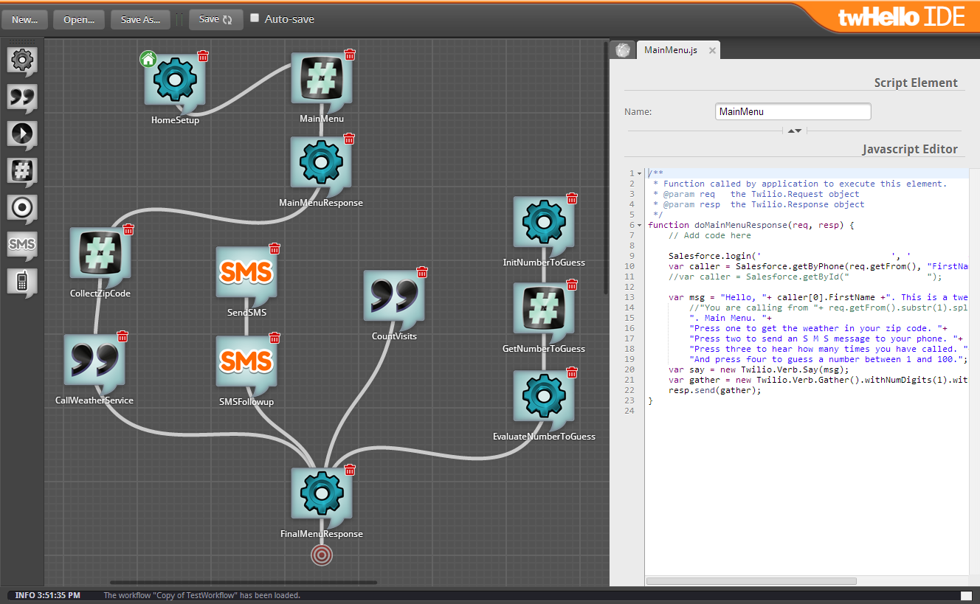Enable the Auto-save checkbox

coord(255,18)
